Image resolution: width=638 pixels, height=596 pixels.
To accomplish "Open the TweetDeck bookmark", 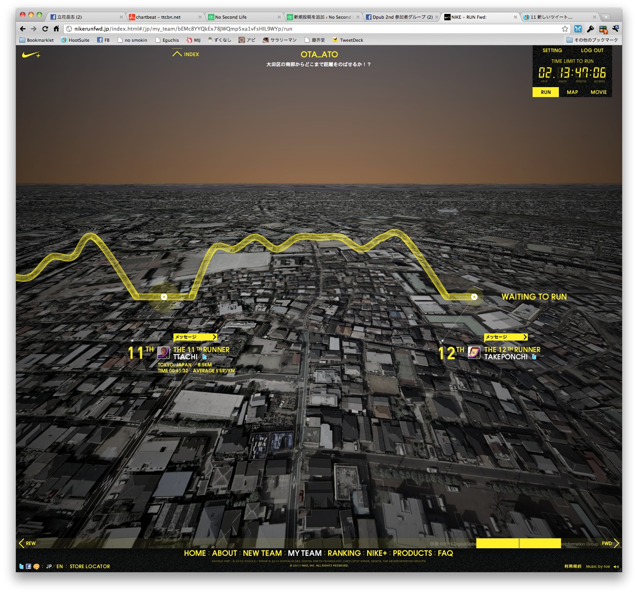I will point(348,40).
